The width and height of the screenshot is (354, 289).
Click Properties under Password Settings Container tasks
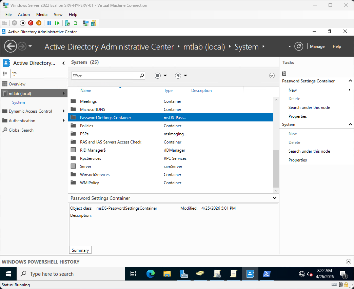coord(298,116)
